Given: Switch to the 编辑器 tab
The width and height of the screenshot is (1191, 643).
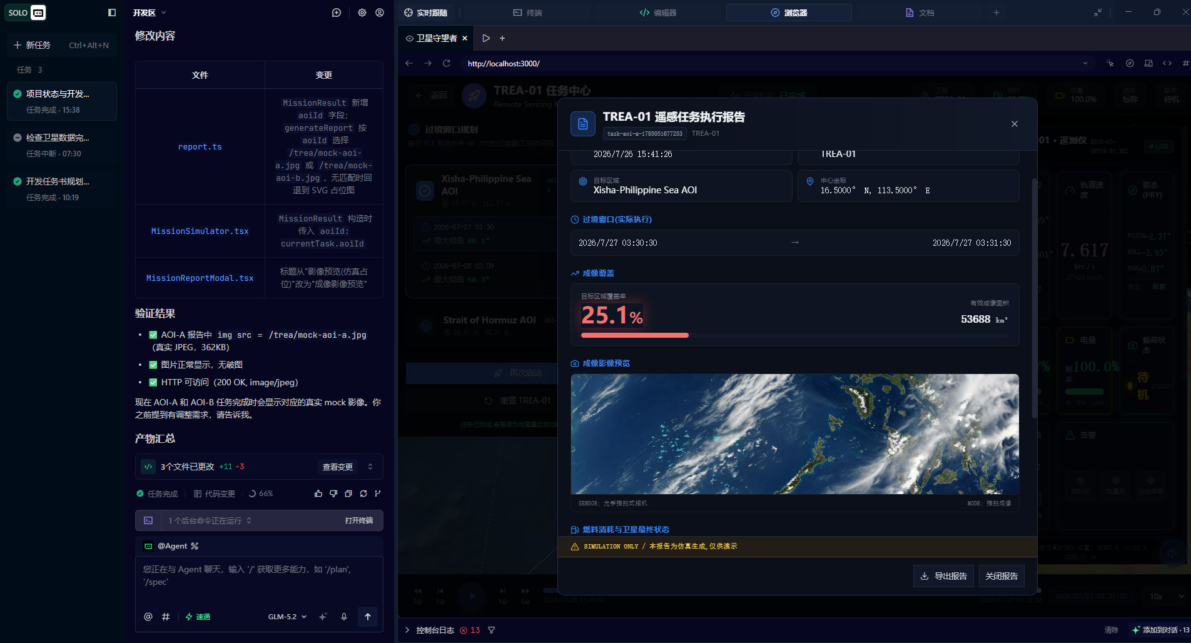Looking at the screenshot, I should click(658, 13).
